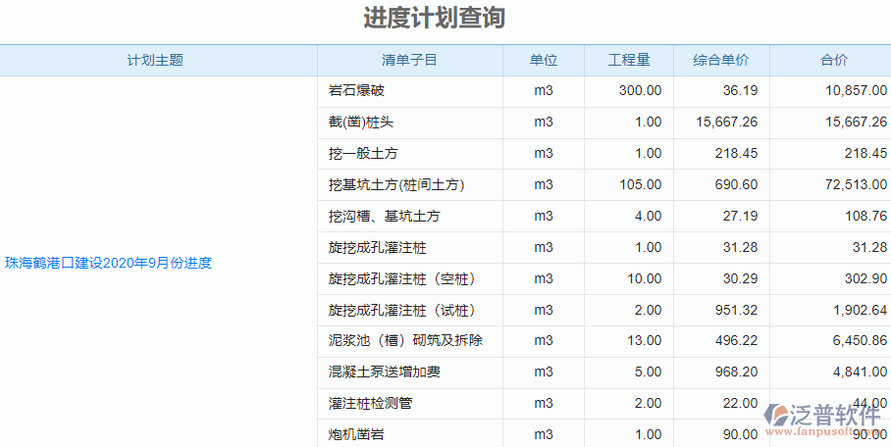Click the 清单子目 column header
Viewport: 891px width, 447px height.
[409, 60]
